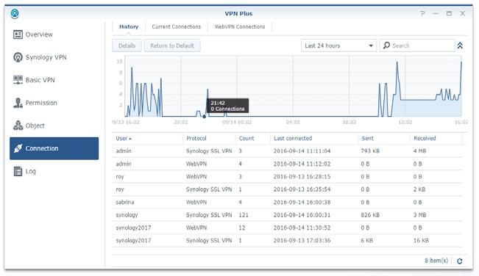Select the admin WebVPN row

point(287,164)
